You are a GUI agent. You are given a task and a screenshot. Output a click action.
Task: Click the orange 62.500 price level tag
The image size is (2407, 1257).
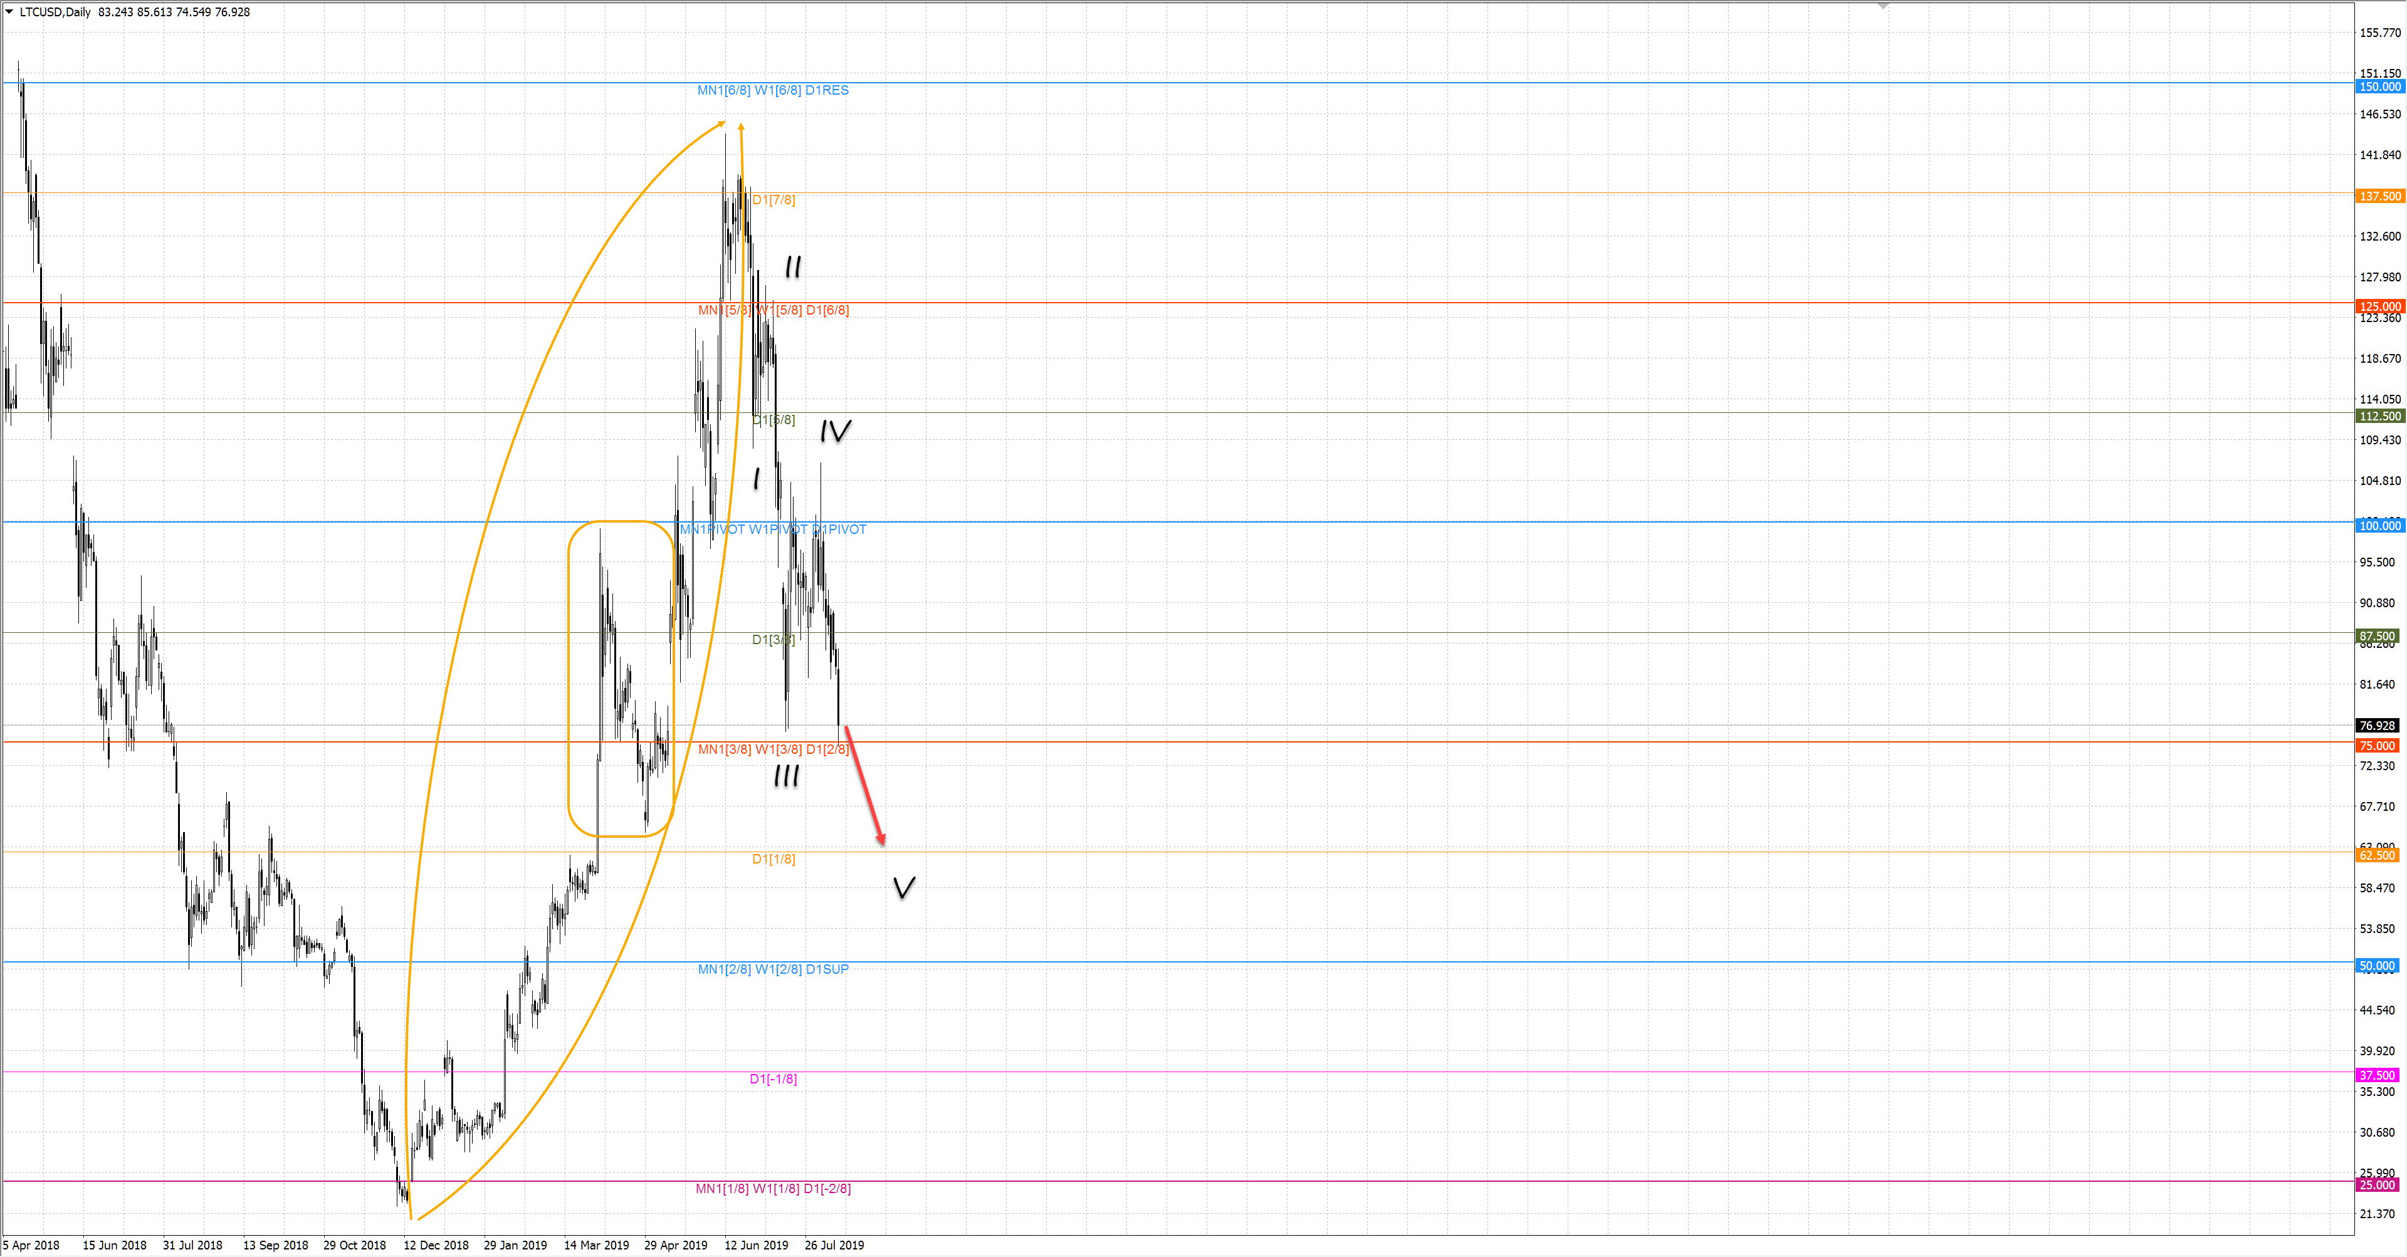pyautogui.click(x=2377, y=855)
